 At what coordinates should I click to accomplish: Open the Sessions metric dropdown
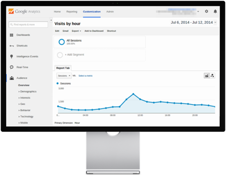pos(64,76)
